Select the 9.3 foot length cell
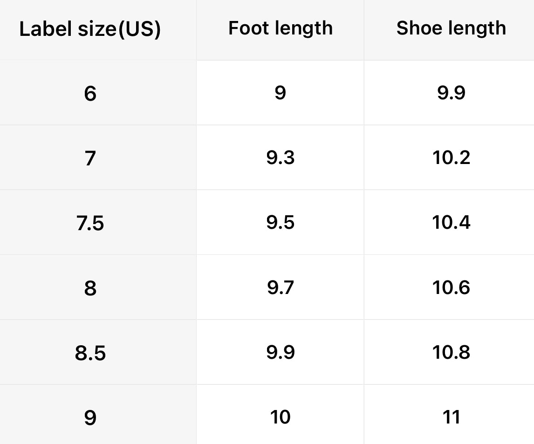534x444 pixels. coord(281,157)
